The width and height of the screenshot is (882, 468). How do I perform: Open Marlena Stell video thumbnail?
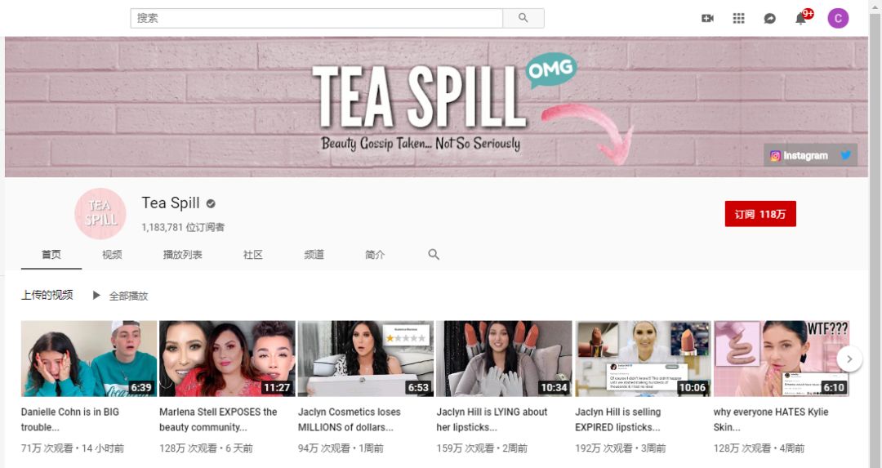point(227,359)
